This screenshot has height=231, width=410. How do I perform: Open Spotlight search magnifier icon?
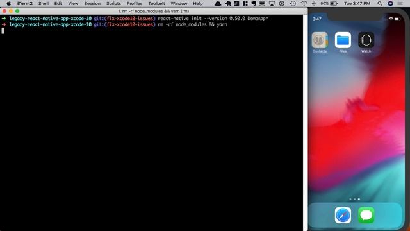point(380,3)
